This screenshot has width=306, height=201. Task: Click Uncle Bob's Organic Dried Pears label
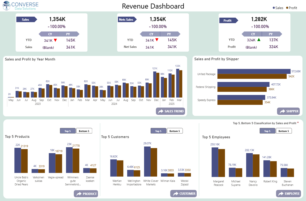[x=21, y=181]
